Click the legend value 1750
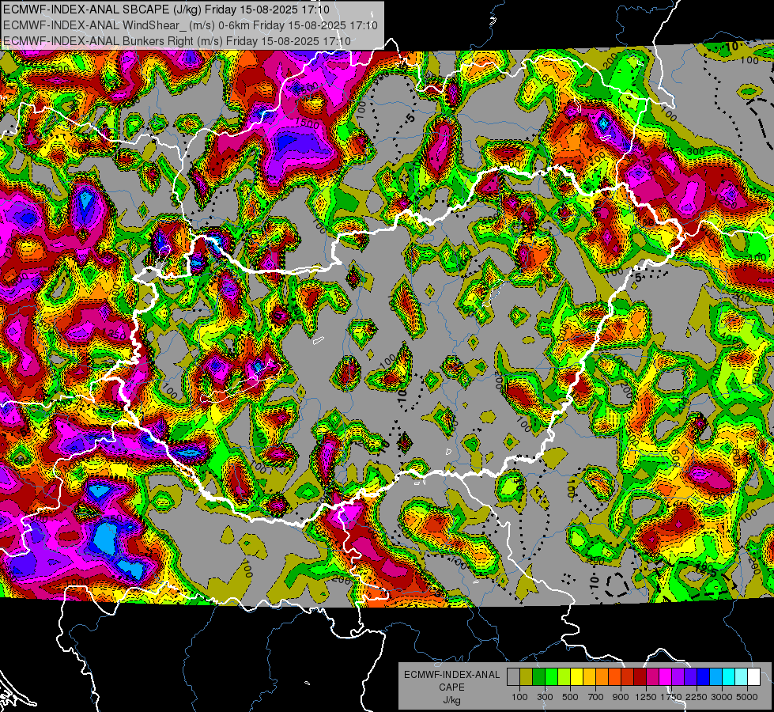This screenshot has width=774, height=712. (672, 697)
